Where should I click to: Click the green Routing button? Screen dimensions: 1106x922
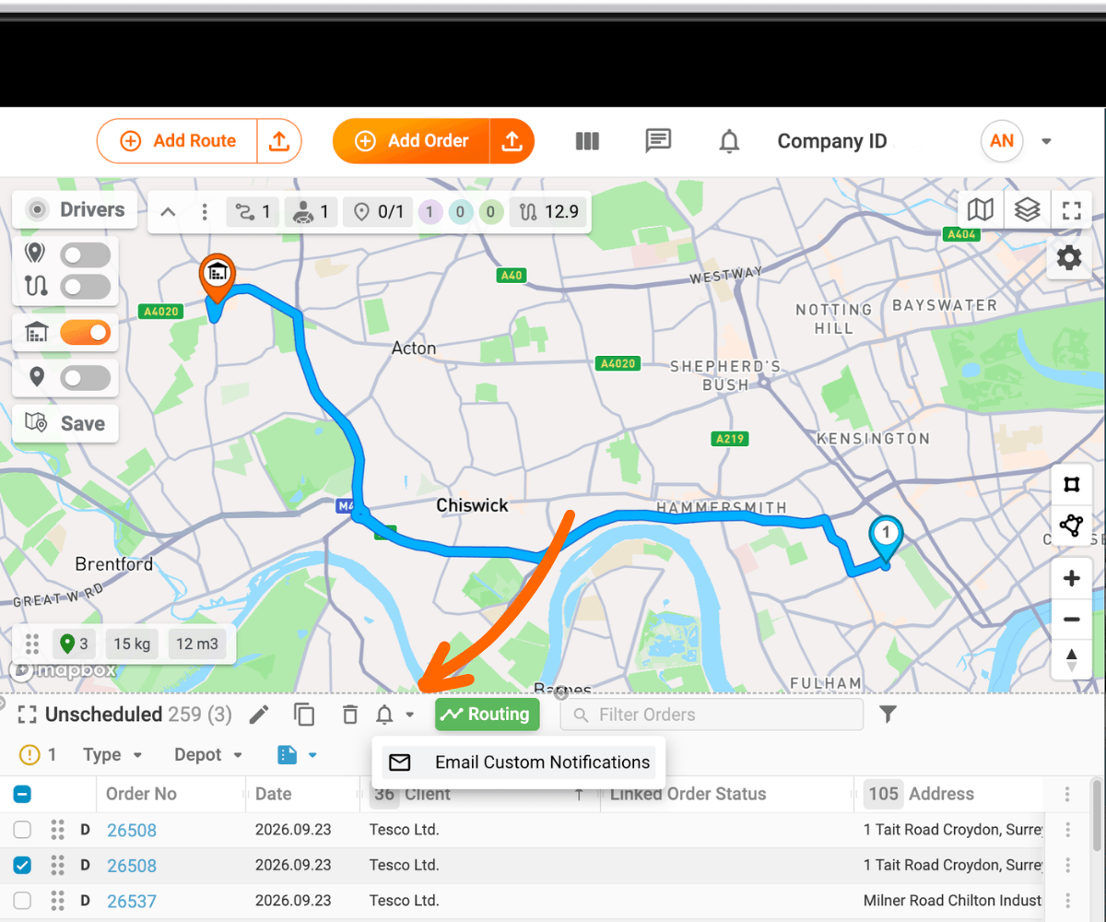pyautogui.click(x=488, y=715)
